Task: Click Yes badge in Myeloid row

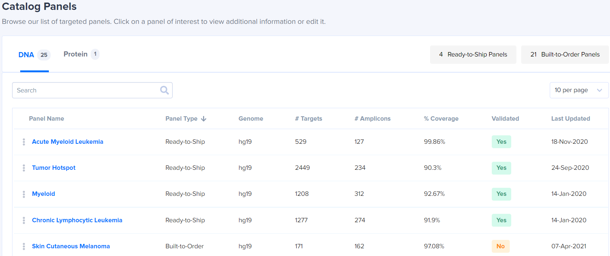Action: (x=501, y=194)
